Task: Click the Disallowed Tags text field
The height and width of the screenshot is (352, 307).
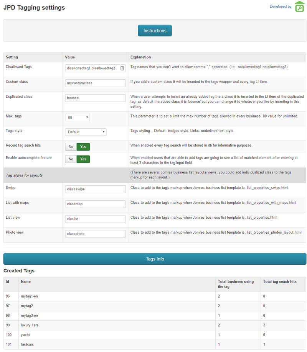Action: point(91,68)
